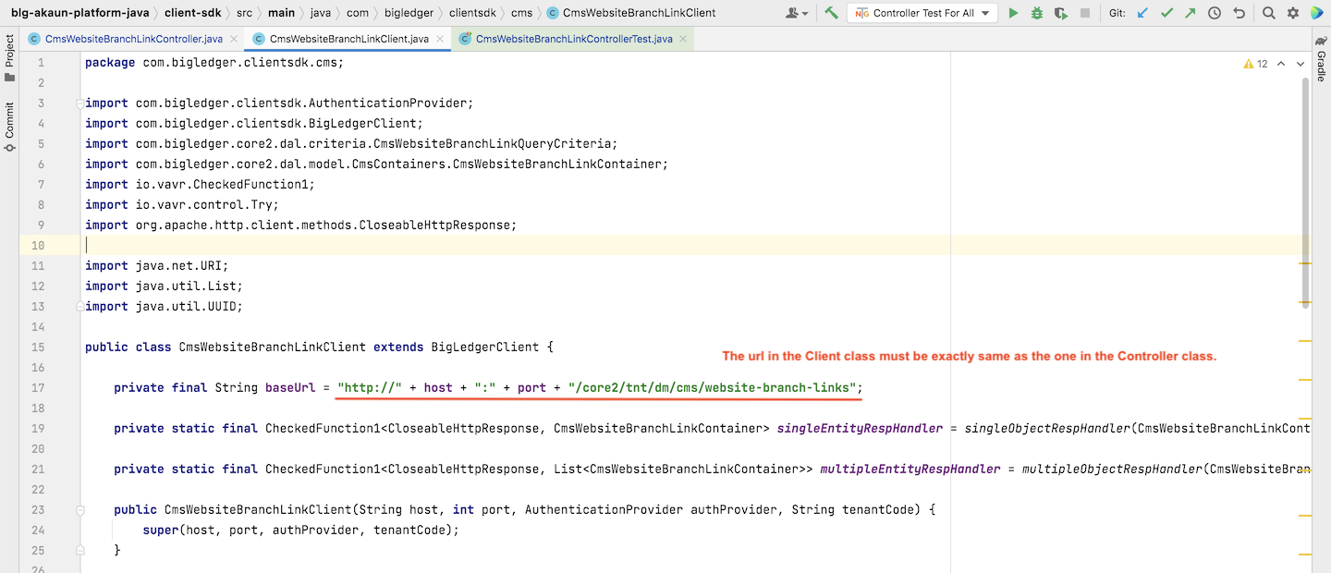This screenshot has width=1331, height=573.
Task: Open the Commit tool window
Action: click(9, 127)
